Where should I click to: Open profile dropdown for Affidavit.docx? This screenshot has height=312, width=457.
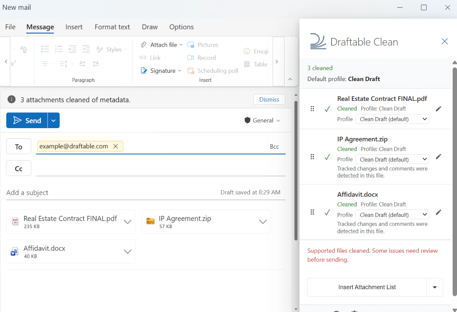tap(392, 215)
